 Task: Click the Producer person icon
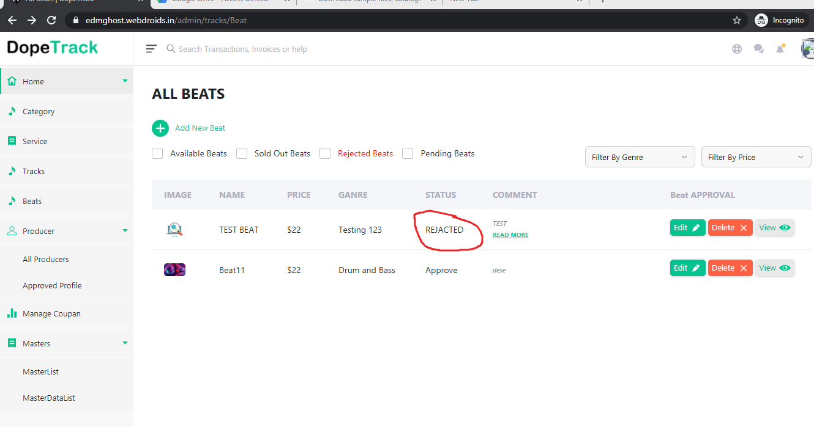click(x=12, y=231)
